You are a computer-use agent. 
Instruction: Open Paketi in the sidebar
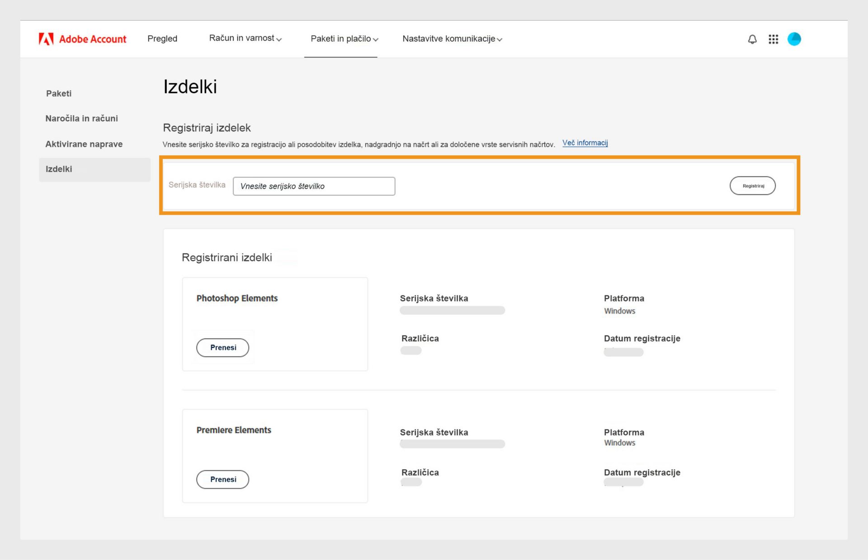(x=58, y=93)
